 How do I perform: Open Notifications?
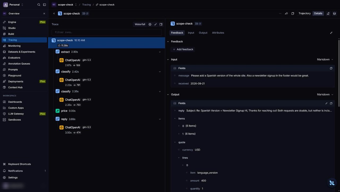coord(24,171)
